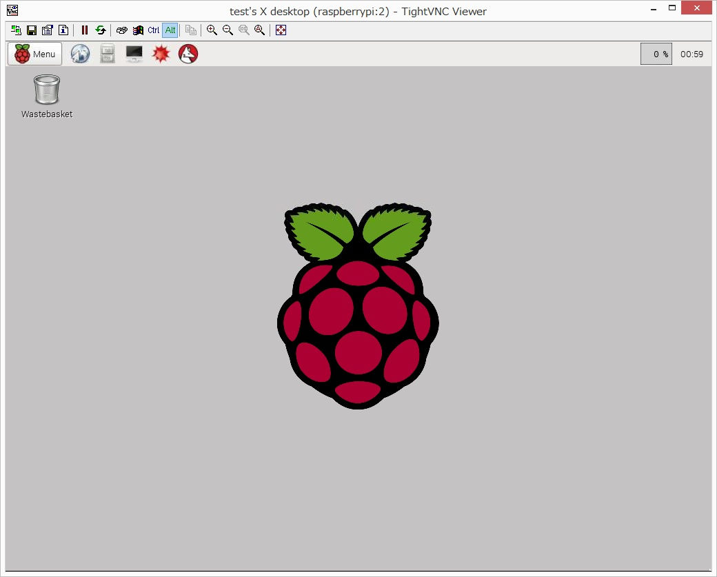Save the connection with the floppy disk icon
The width and height of the screenshot is (717, 577).
tap(32, 30)
